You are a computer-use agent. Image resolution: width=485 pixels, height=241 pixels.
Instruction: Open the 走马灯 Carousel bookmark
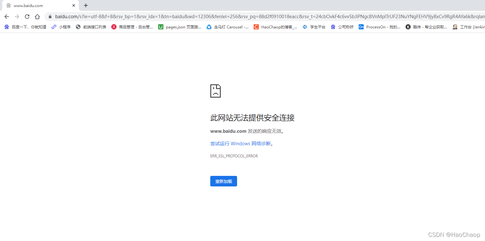coord(228,27)
